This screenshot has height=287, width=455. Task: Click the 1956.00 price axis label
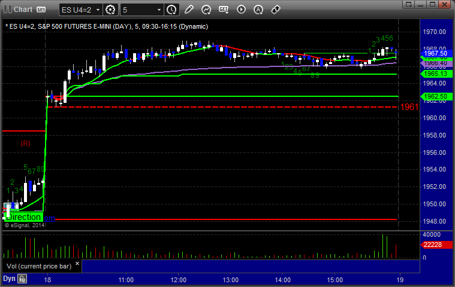click(435, 152)
